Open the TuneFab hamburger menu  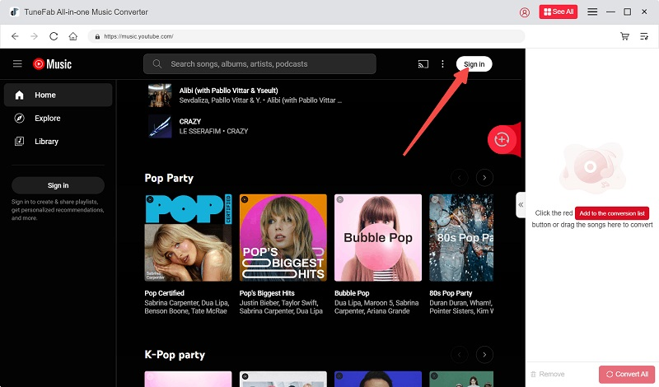[592, 12]
